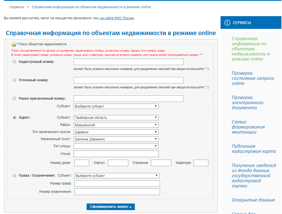The height and width of the screenshot is (214, 282).
Task: Go to Публичная кадастровая карта in sidebar
Action: tap(254, 149)
